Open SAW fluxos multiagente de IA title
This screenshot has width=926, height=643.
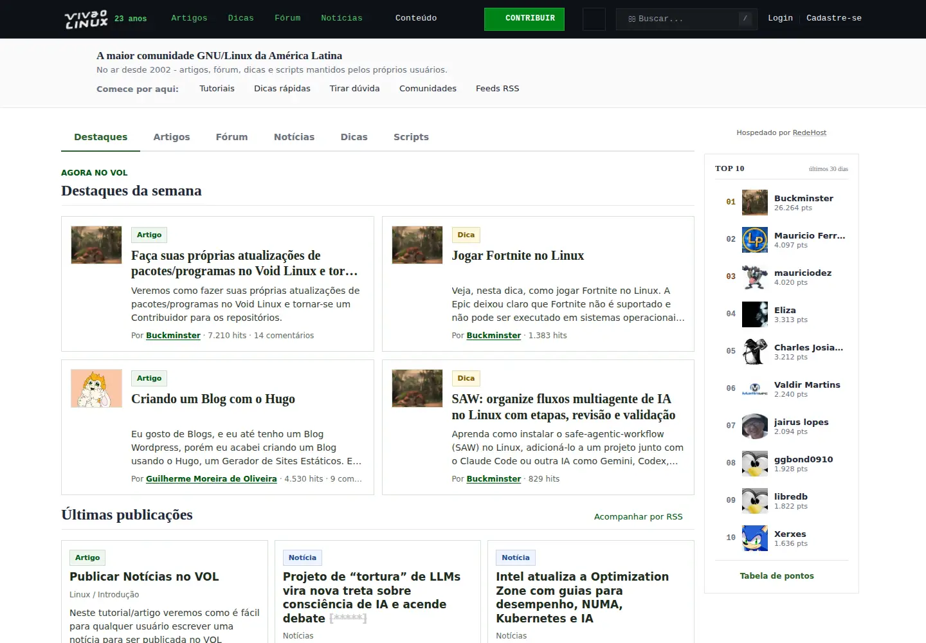[563, 407]
